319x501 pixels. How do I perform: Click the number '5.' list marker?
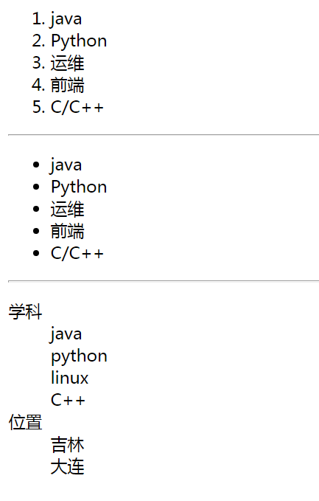(x=38, y=107)
